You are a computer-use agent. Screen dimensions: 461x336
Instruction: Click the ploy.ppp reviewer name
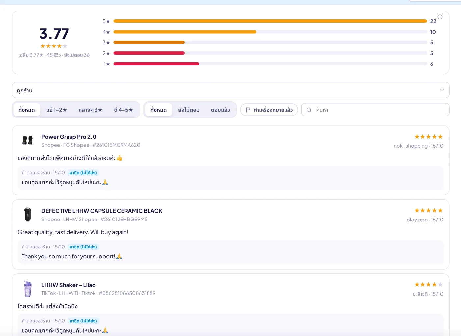[417, 220]
